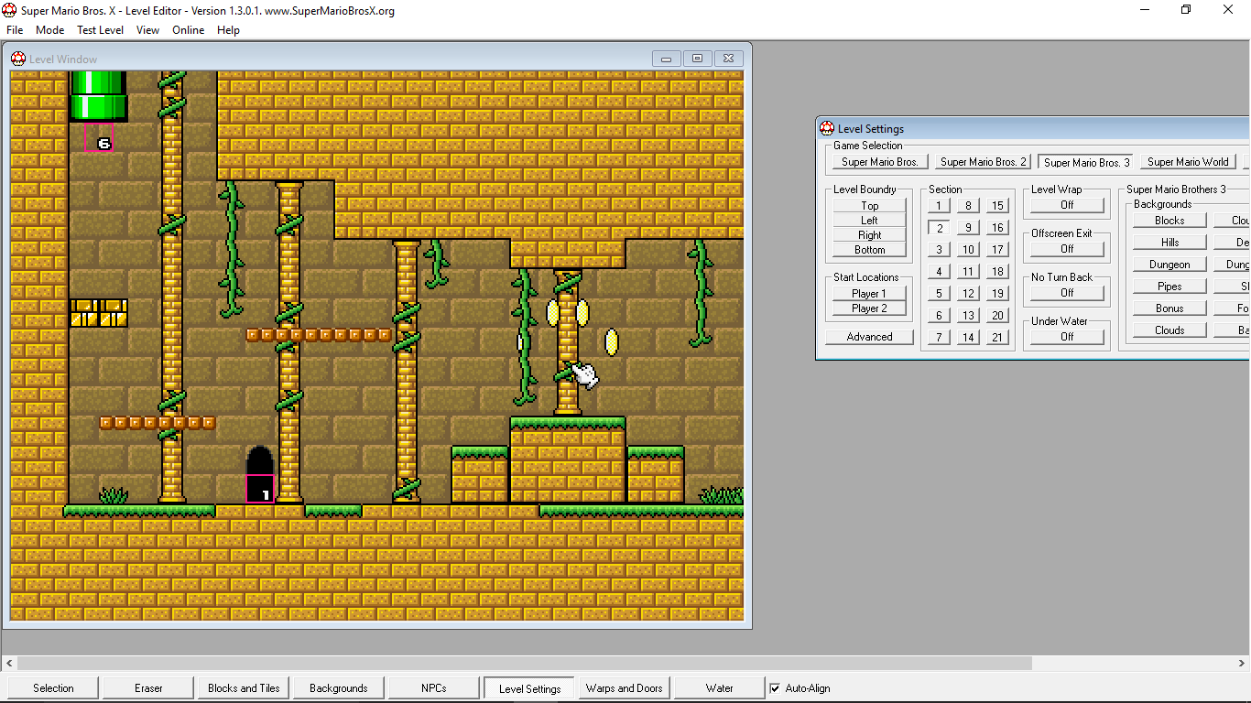This screenshot has height=703, width=1251.
Task: Switch to section 10
Action: point(968,250)
